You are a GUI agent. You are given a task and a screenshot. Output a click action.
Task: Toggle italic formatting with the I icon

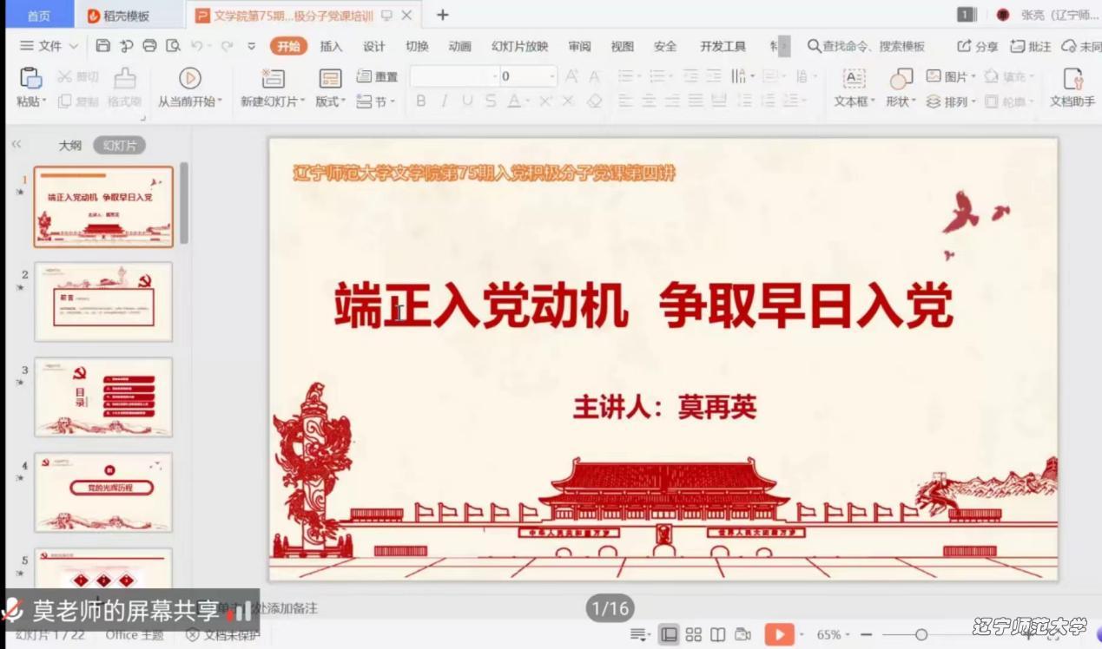coord(443,101)
